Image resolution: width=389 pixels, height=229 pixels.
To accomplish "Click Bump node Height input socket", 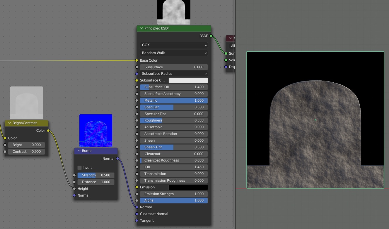I will (x=74, y=189).
